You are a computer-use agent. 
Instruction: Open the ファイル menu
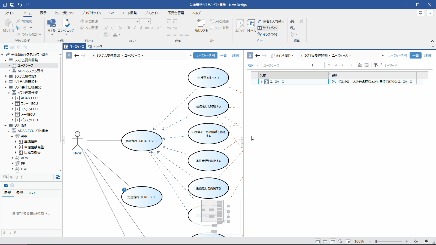[10, 13]
